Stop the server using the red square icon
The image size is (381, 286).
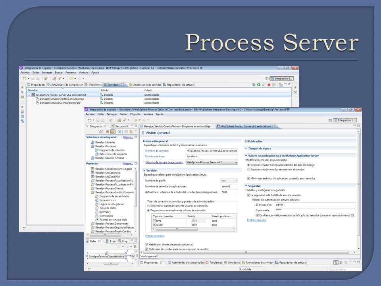coord(269,85)
